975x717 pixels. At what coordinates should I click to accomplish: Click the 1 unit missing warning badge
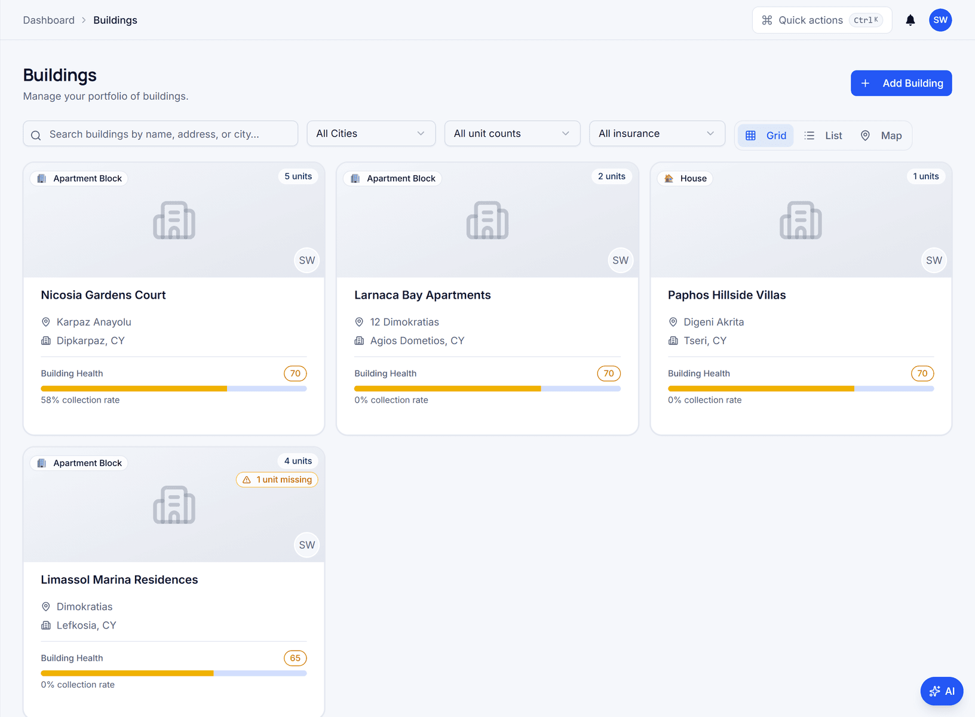coord(277,480)
